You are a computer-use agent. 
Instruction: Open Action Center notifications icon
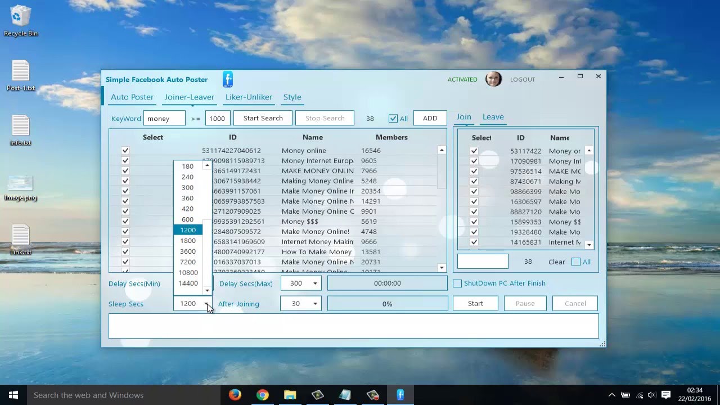[x=666, y=395]
